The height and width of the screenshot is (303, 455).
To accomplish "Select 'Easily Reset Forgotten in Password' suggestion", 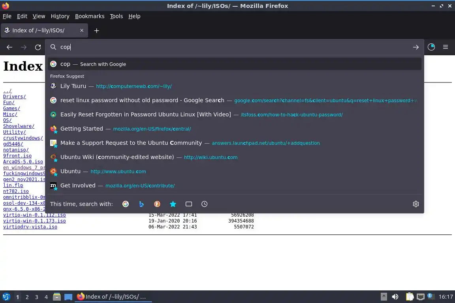I will click(235, 114).
